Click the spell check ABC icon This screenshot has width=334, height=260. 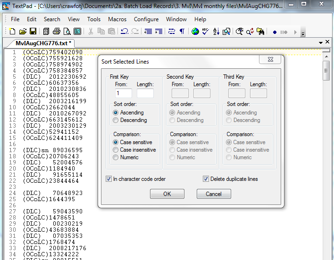[x=206, y=32]
